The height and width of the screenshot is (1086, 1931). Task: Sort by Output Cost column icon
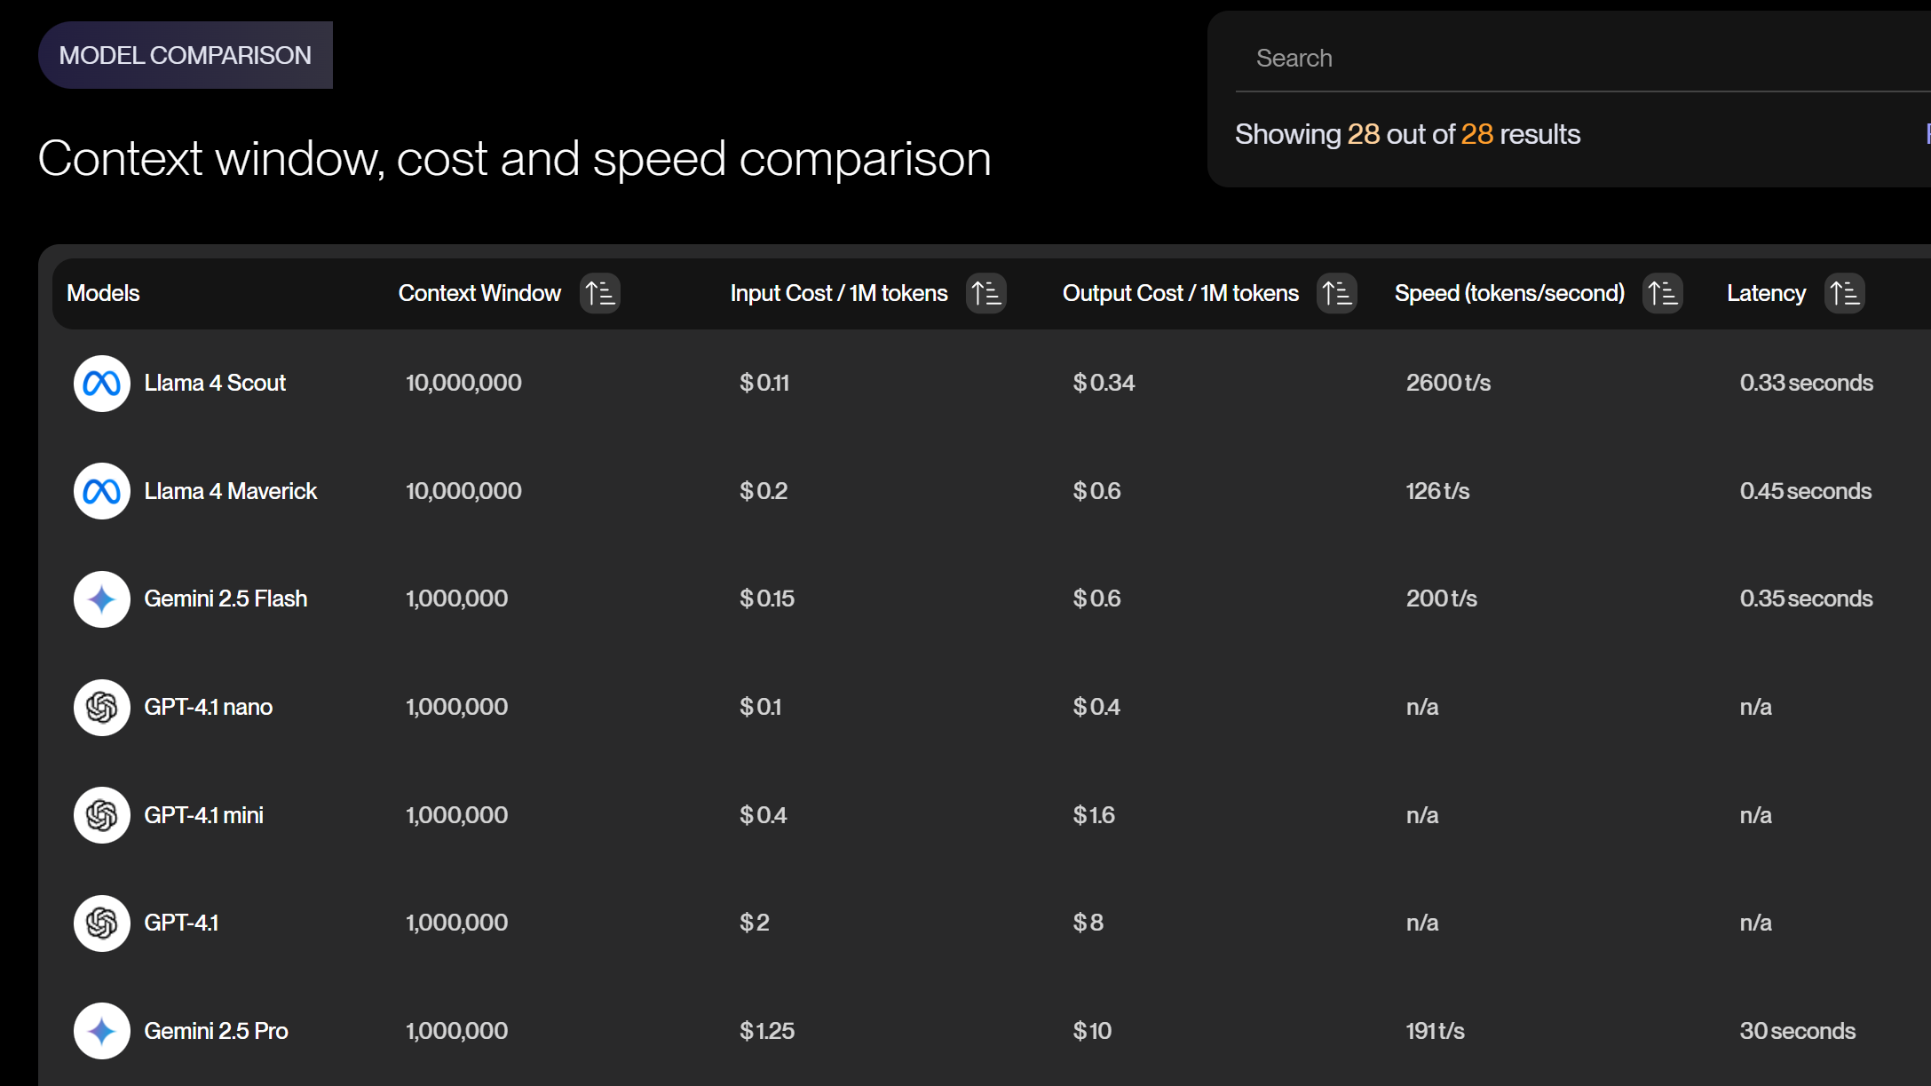tap(1336, 293)
